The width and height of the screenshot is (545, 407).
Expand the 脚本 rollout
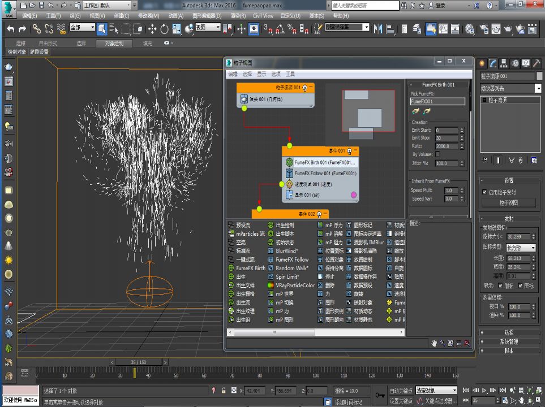(509, 350)
